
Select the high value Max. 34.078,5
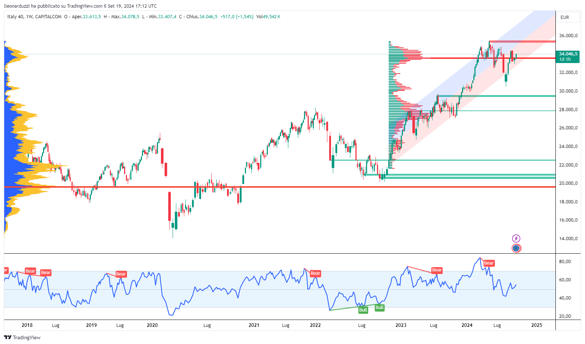122,17
